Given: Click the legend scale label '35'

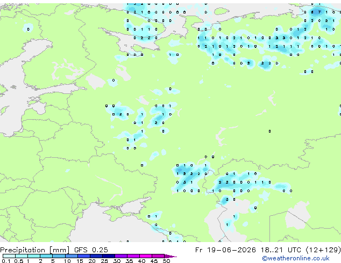Looking at the screenshot, I should [129, 261].
